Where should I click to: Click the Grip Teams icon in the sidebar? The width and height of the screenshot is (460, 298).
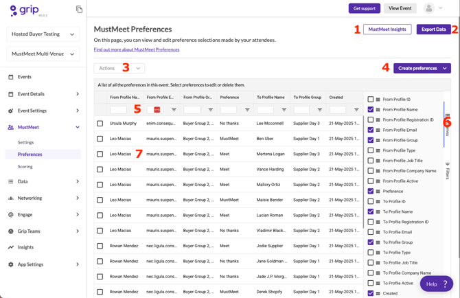coord(10,231)
